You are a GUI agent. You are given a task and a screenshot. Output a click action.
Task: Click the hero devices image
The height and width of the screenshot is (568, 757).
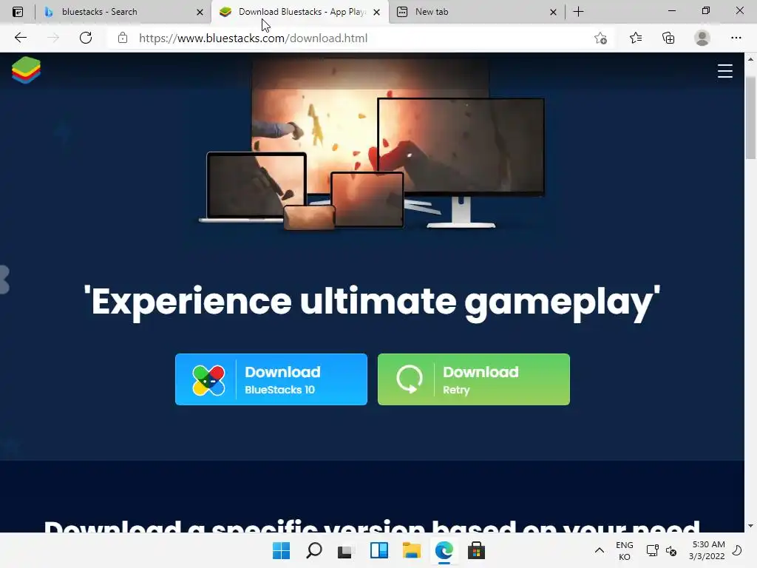tap(373, 145)
